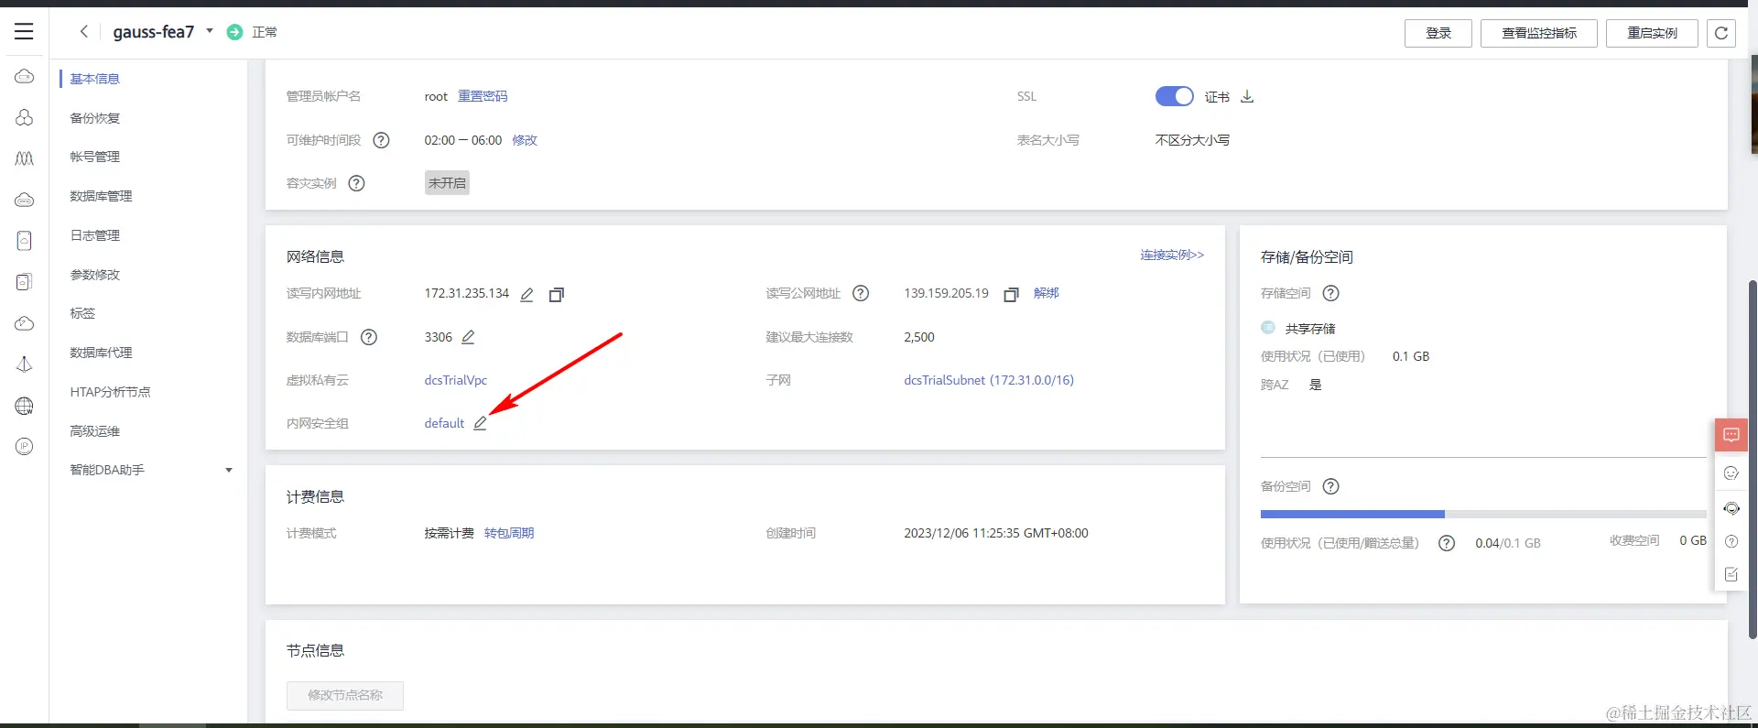Open the 帐号管理 menu item
This screenshot has width=1758, height=728.
(95, 157)
